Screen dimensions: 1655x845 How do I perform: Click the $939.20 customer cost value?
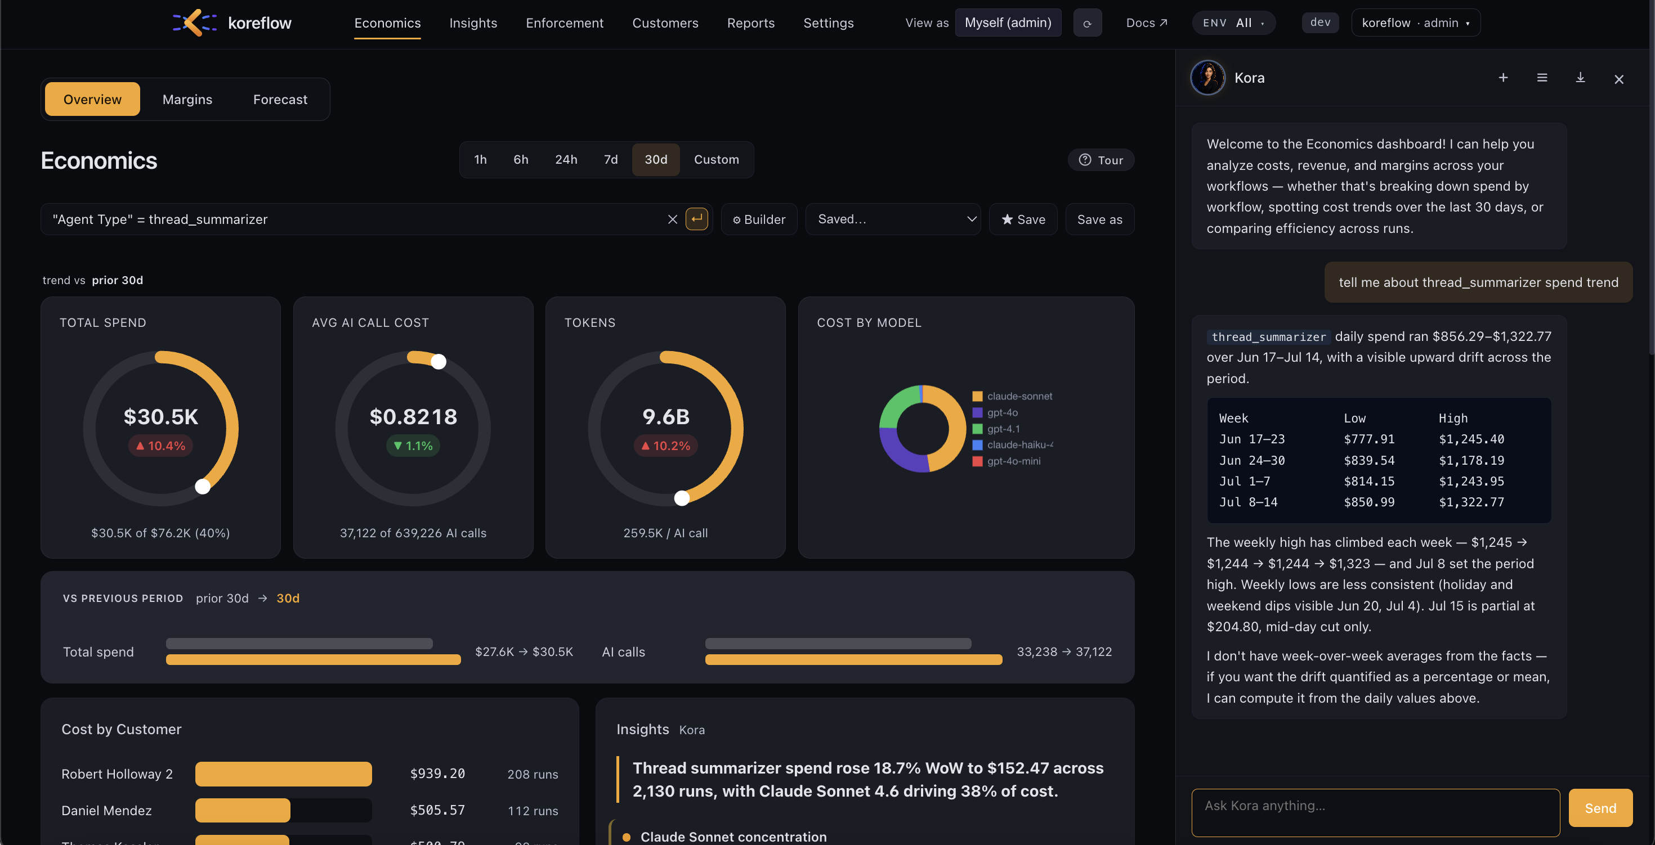click(x=437, y=774)
